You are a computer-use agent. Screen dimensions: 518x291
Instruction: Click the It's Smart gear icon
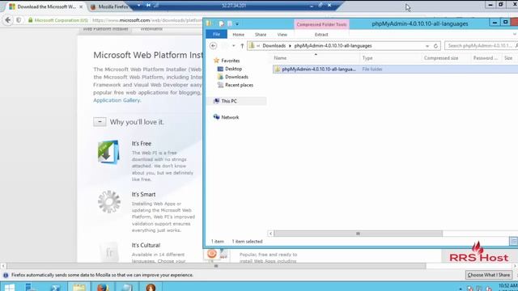point(109,201)
